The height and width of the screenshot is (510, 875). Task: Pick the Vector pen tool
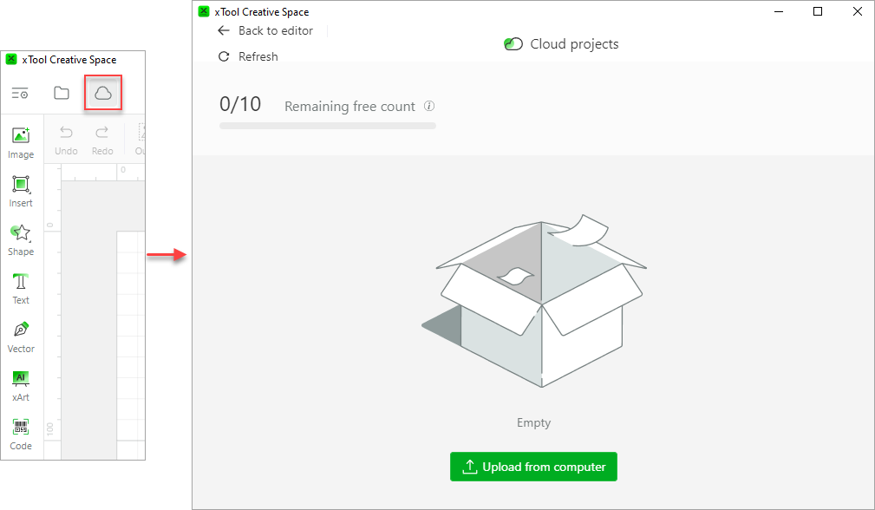click(21, 336)
